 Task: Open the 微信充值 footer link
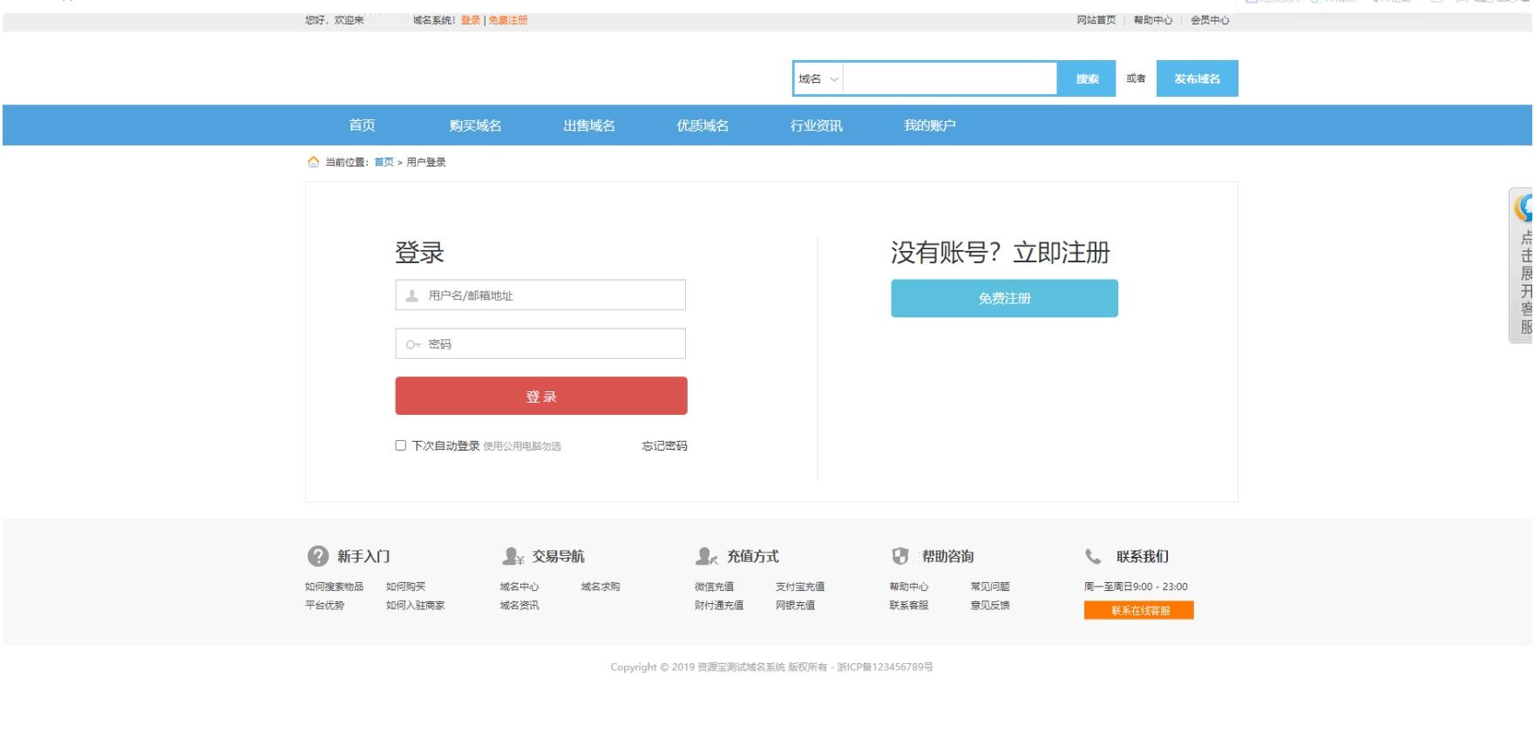pyautogui.click(x=715, y=587)
